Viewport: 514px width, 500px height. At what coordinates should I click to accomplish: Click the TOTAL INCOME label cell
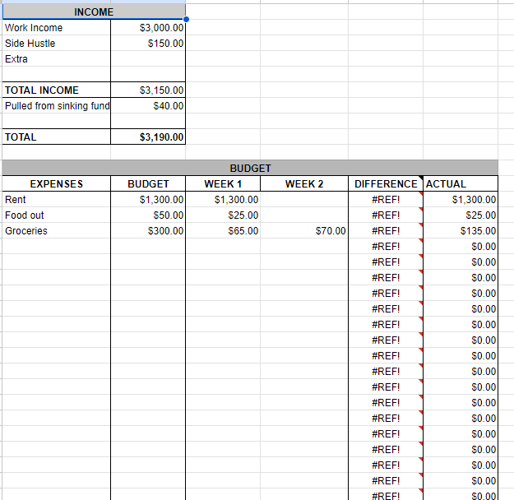(57, 90)
